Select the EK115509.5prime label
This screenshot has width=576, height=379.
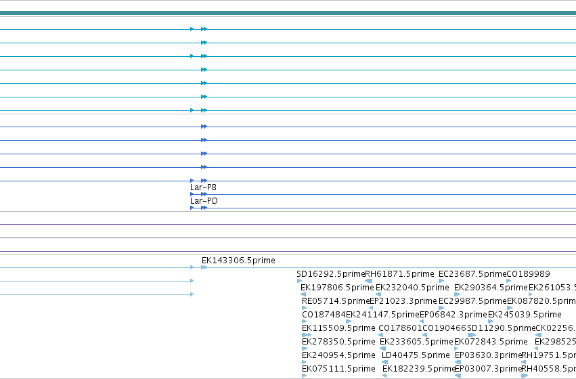338,328
